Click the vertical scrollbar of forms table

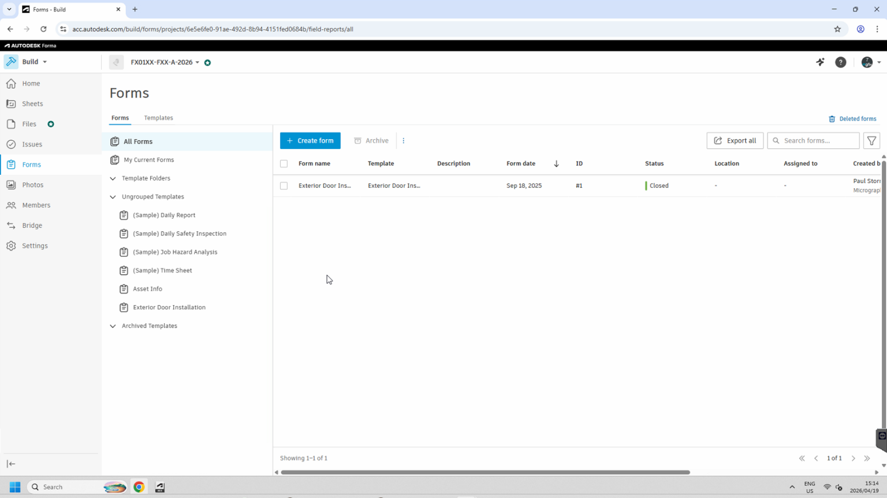click(x=884, y=294)
